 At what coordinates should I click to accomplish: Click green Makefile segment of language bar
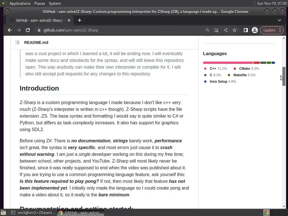pos(269,63)
